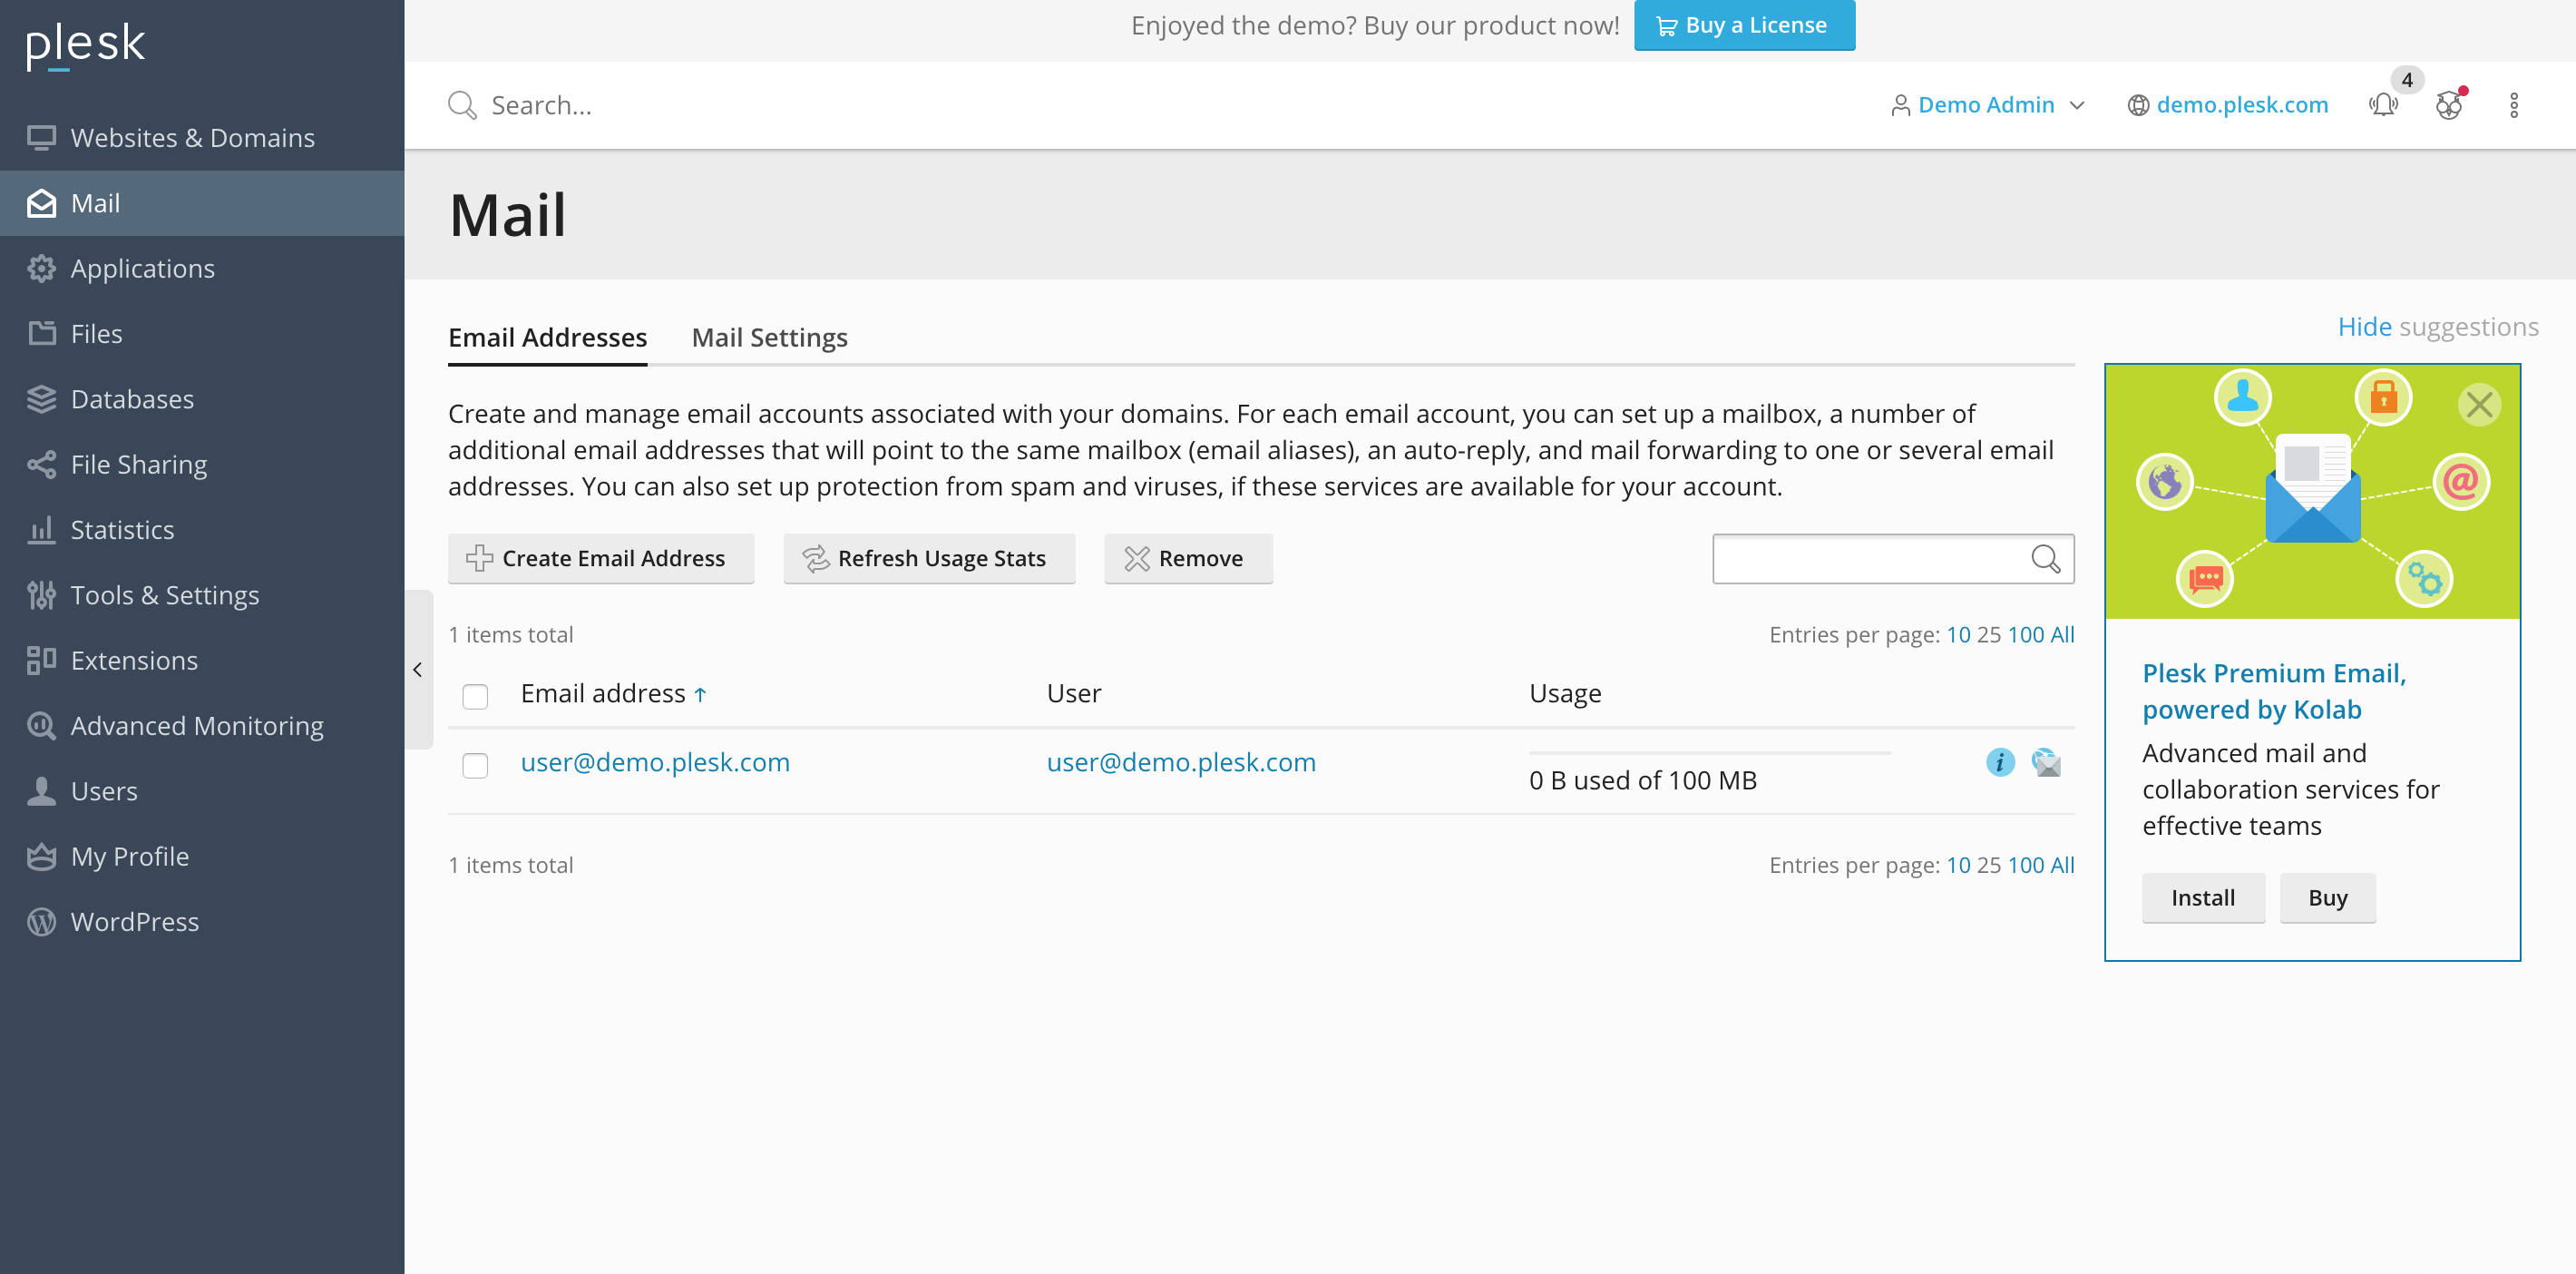Click the global search magnifier icon

click(462, 105)
